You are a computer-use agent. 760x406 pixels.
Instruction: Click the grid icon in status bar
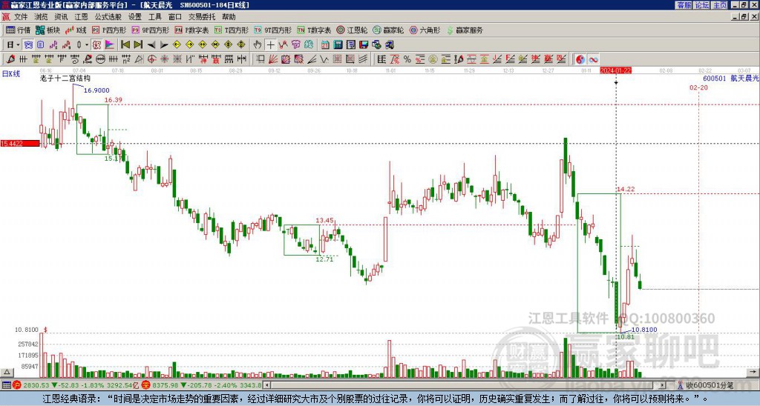(x=6, y=385)
